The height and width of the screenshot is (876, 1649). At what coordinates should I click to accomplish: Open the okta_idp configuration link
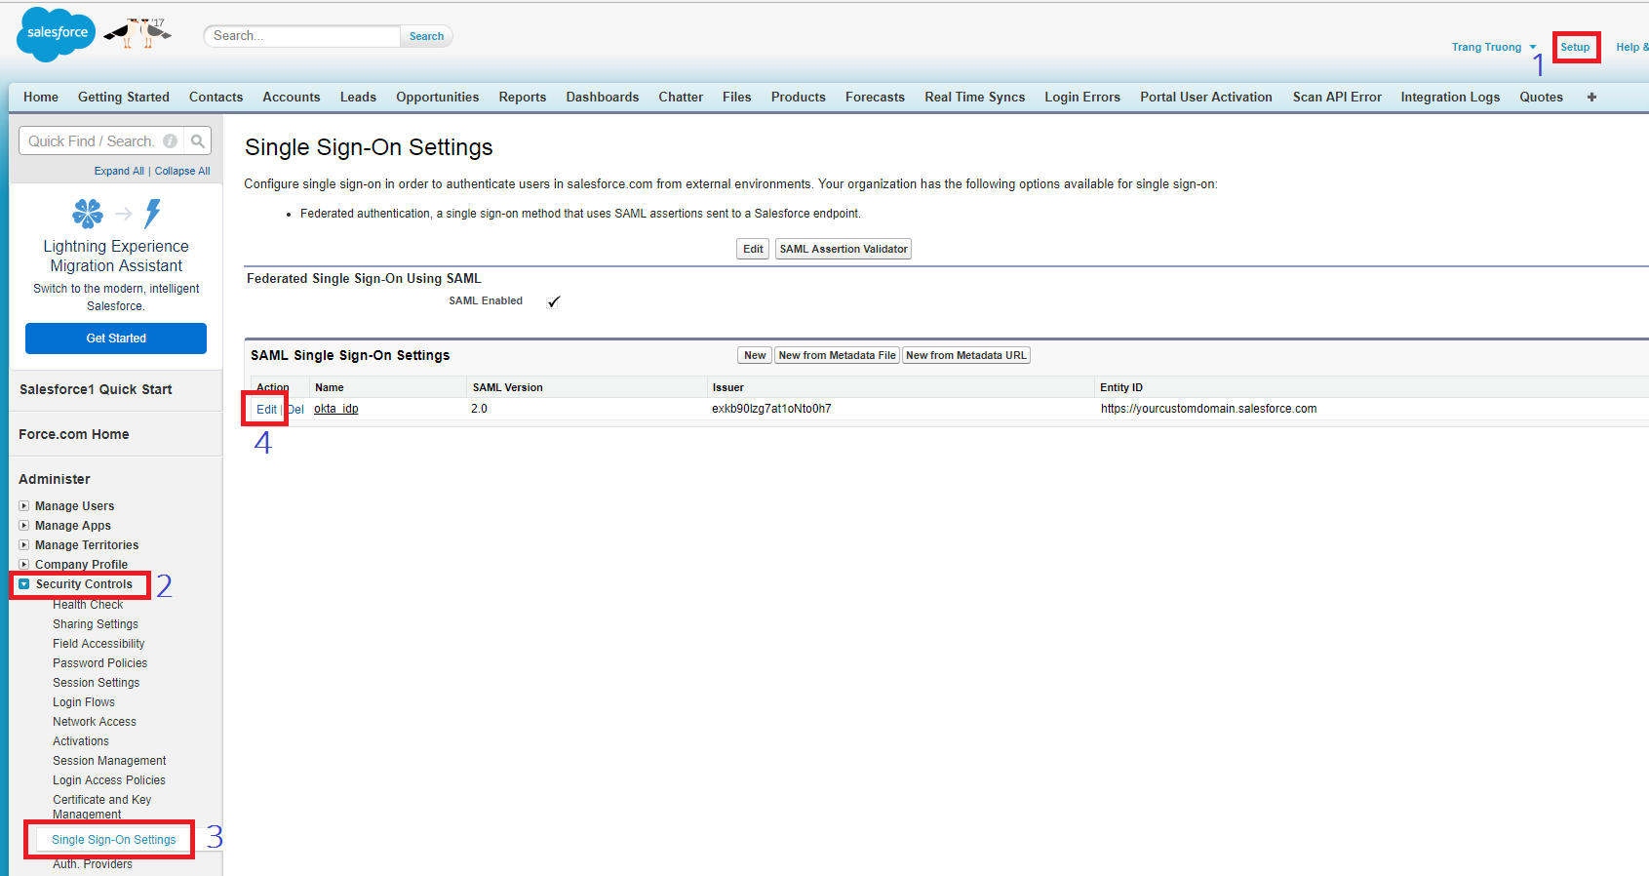(335, 409)
